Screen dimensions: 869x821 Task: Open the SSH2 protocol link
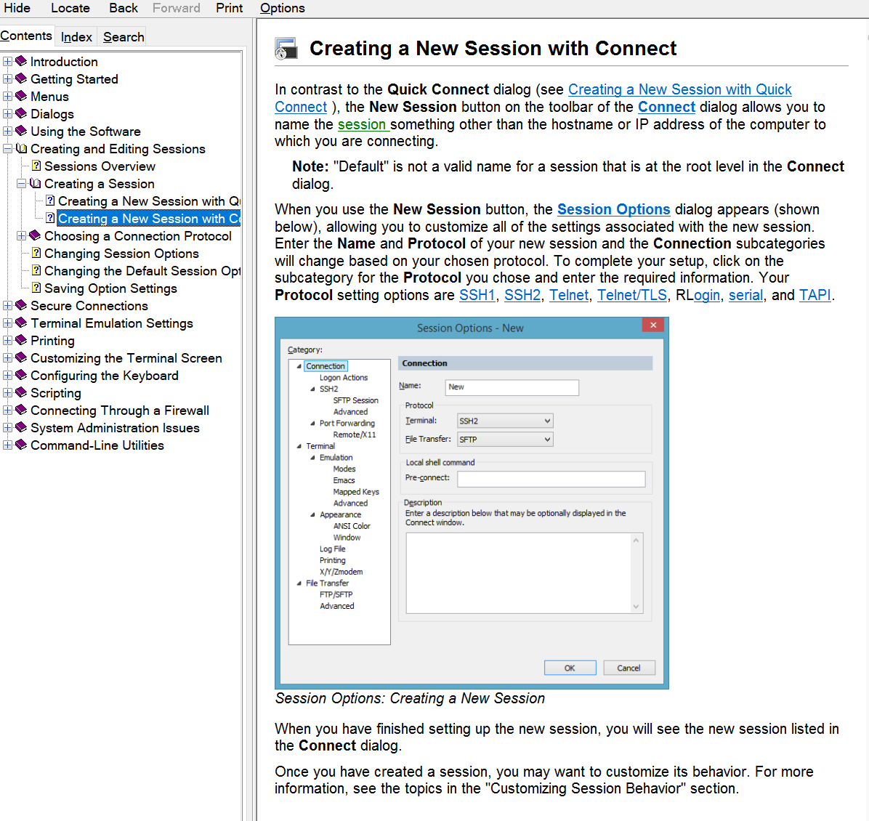pyautogui.click(x=522, y=295)
